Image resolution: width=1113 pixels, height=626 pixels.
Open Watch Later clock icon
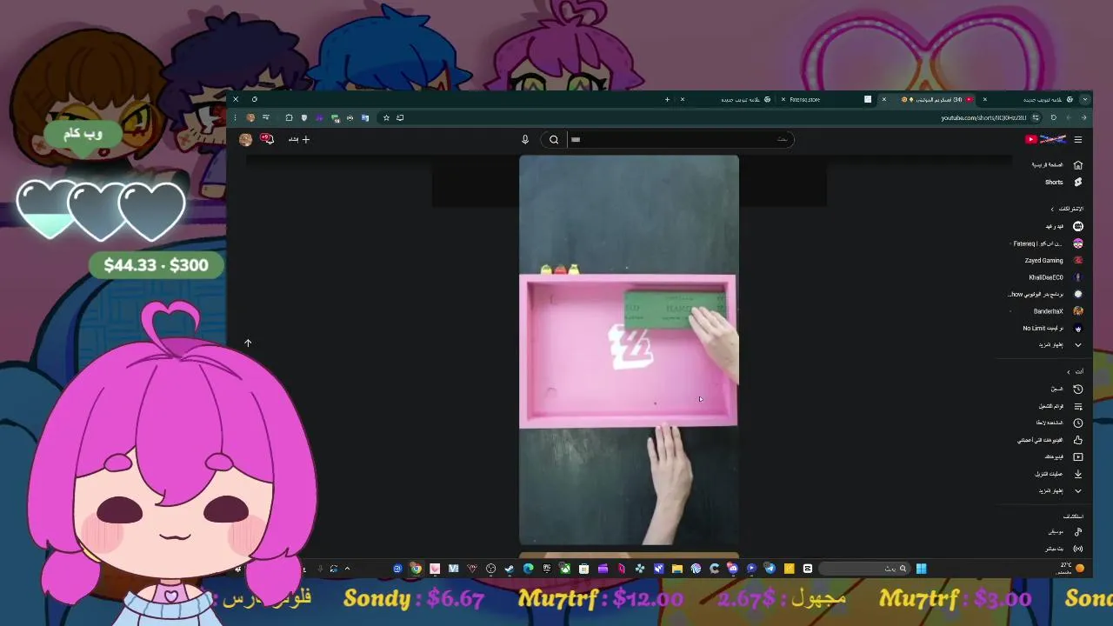1078,423
